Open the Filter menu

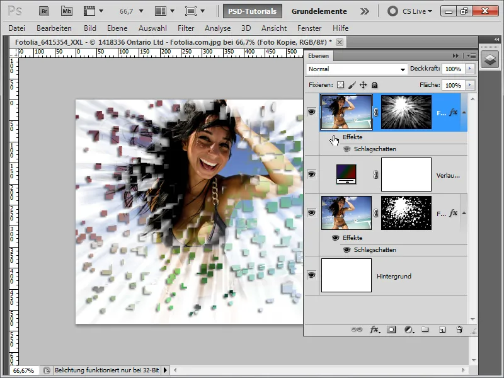(186, 28)
